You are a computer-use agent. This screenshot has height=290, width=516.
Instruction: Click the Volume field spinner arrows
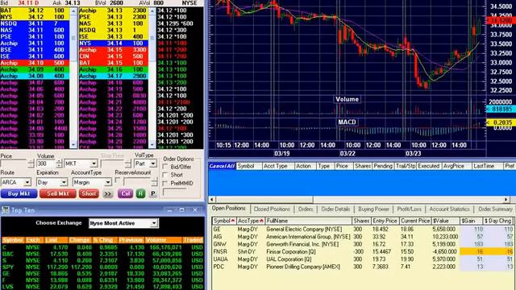[59, 164]
